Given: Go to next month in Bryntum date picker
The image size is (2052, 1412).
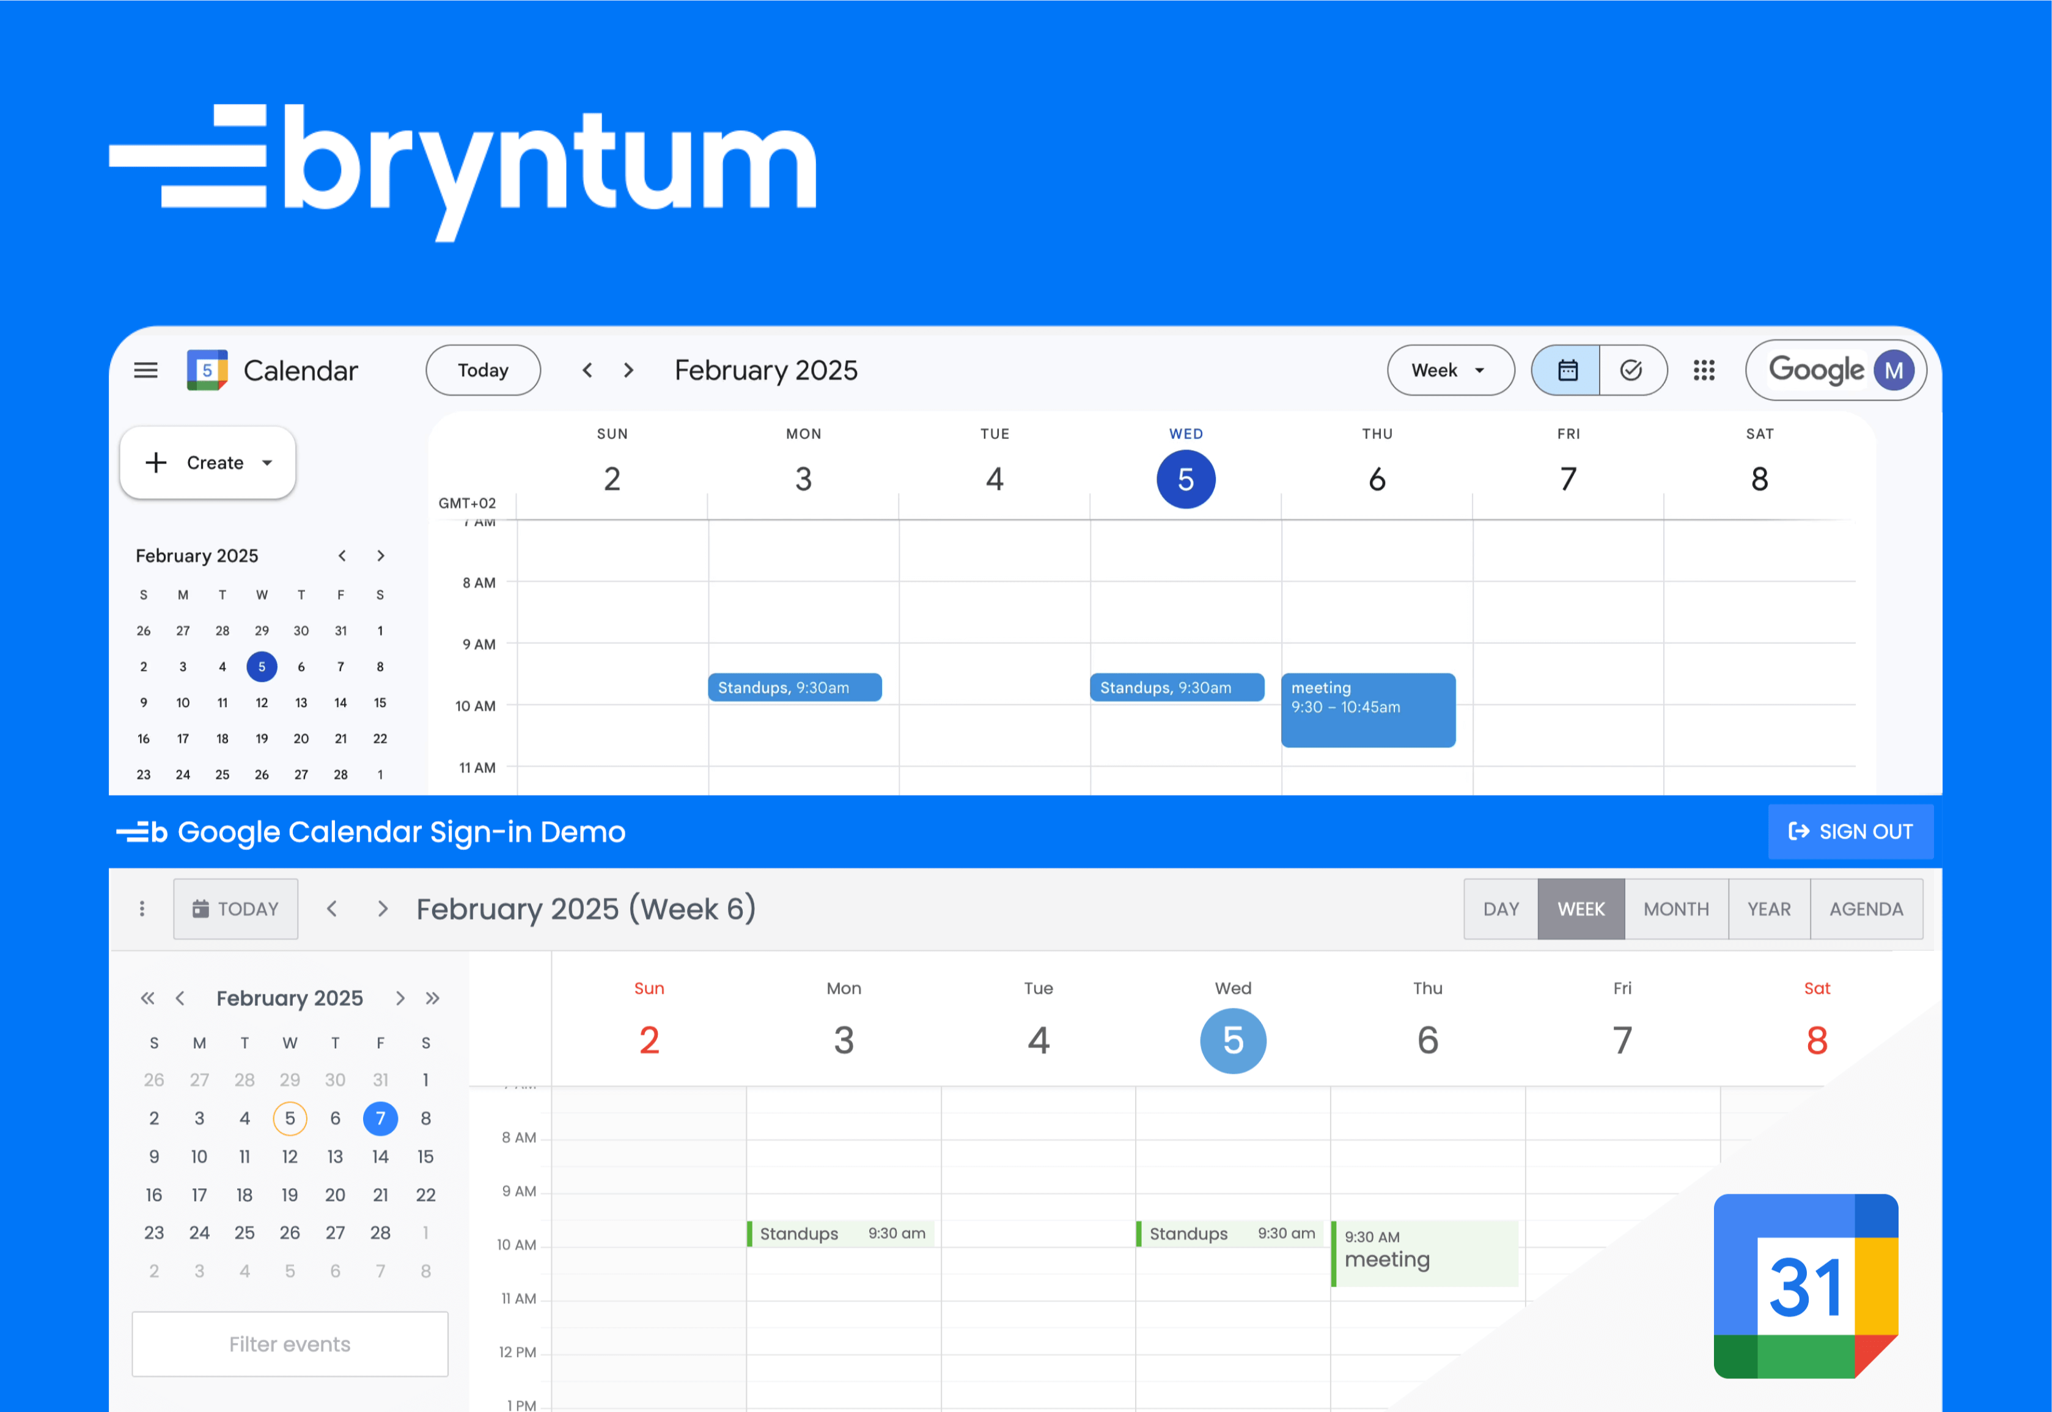Looking at the screenshot, I should 400,998.
